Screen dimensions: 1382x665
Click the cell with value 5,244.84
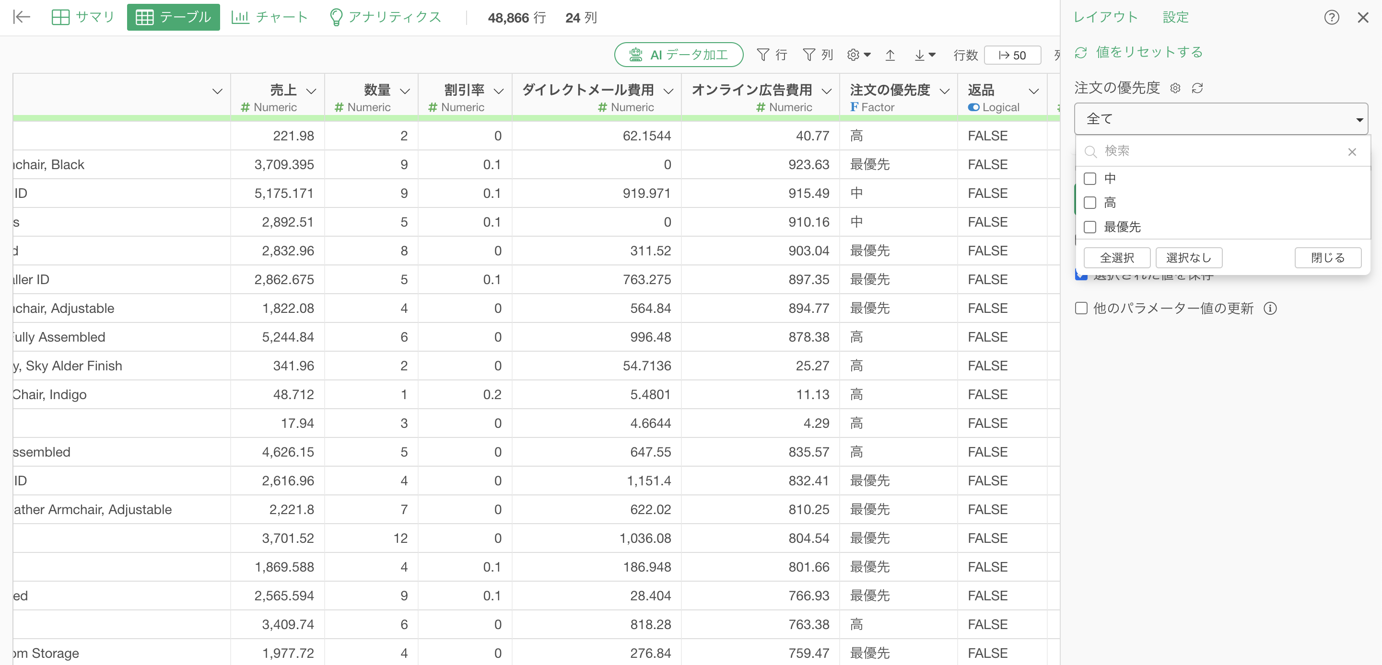(277, 337)
